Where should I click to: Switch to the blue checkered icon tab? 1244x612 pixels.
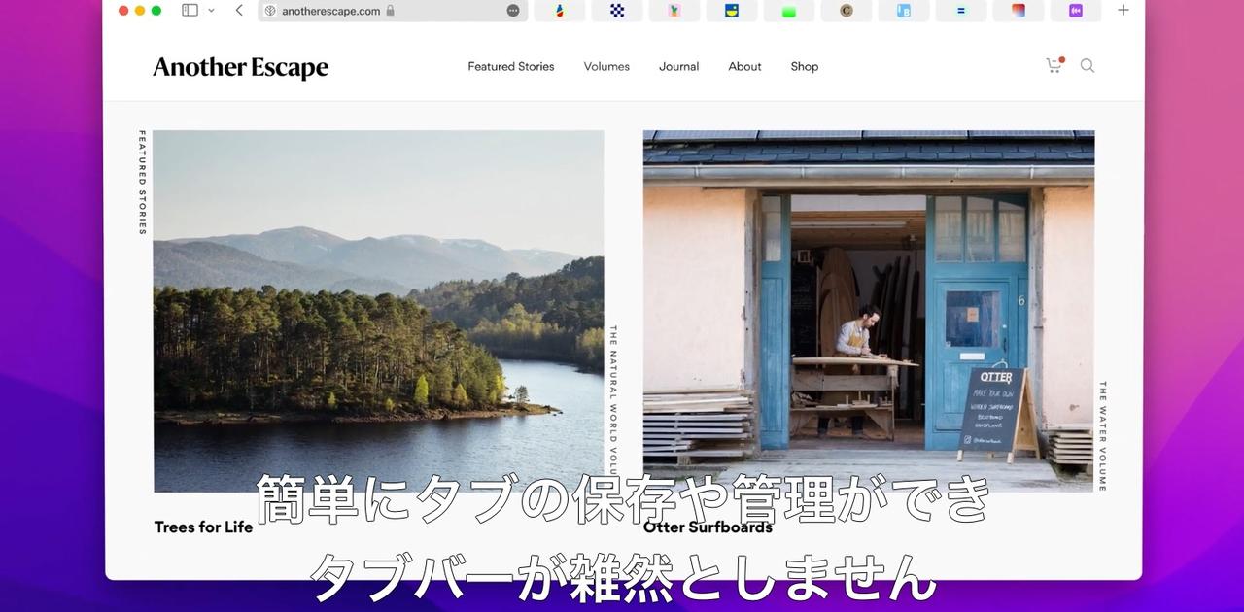(x=617, y=11)
